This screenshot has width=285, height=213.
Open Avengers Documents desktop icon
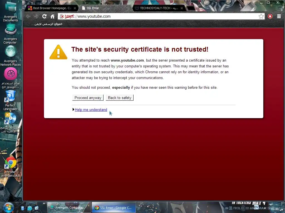tap(11, 11)
